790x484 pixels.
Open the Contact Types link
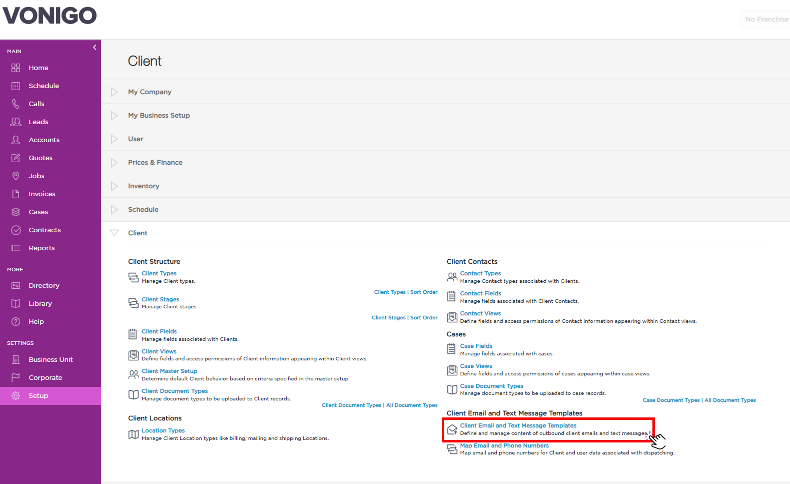click(480, 273)
